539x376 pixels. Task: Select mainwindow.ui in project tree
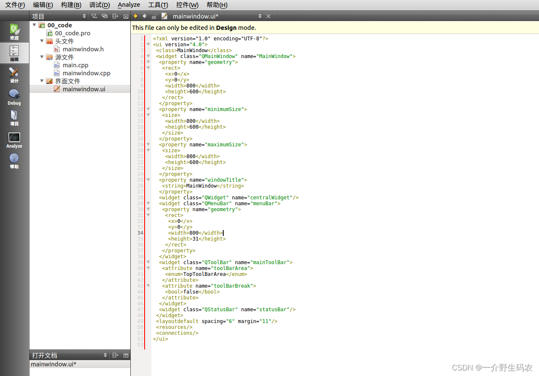click(84, 89)
